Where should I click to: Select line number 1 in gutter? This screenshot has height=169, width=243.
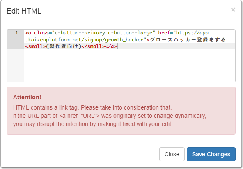click(x=17, y=33)
